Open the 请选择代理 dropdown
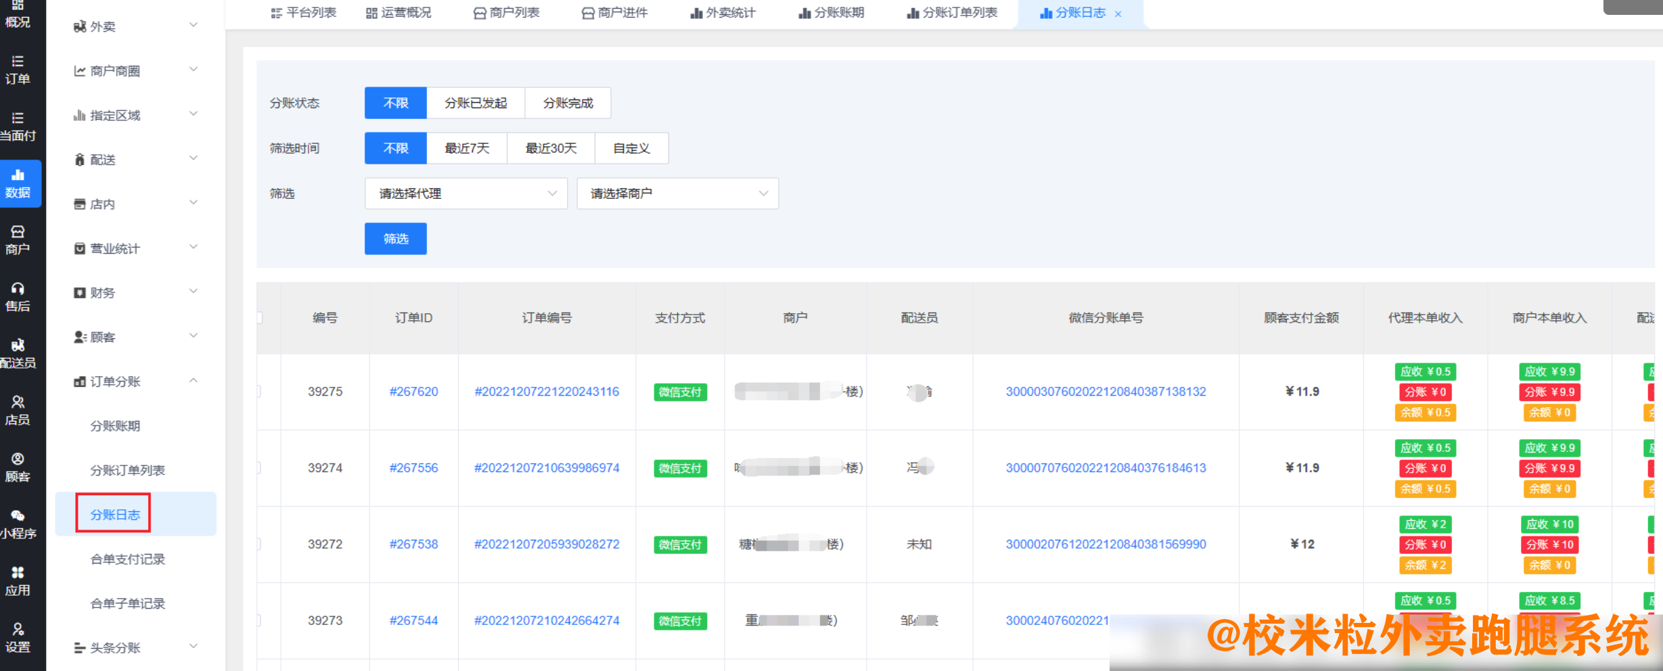The height and width of the screenshot is (671, 1663). pos(465,193)
